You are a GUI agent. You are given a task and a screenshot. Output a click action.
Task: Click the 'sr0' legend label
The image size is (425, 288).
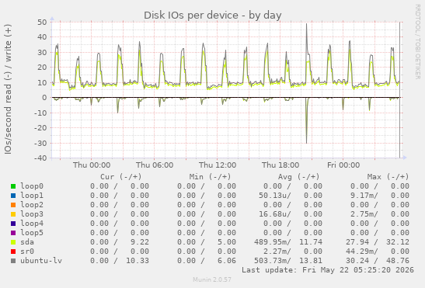tap(27, 252)
